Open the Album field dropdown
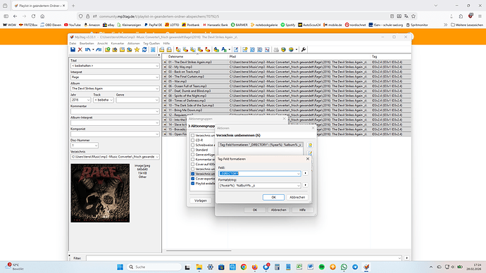The width and height of the screenshot is (486, 273). [157, 89]
